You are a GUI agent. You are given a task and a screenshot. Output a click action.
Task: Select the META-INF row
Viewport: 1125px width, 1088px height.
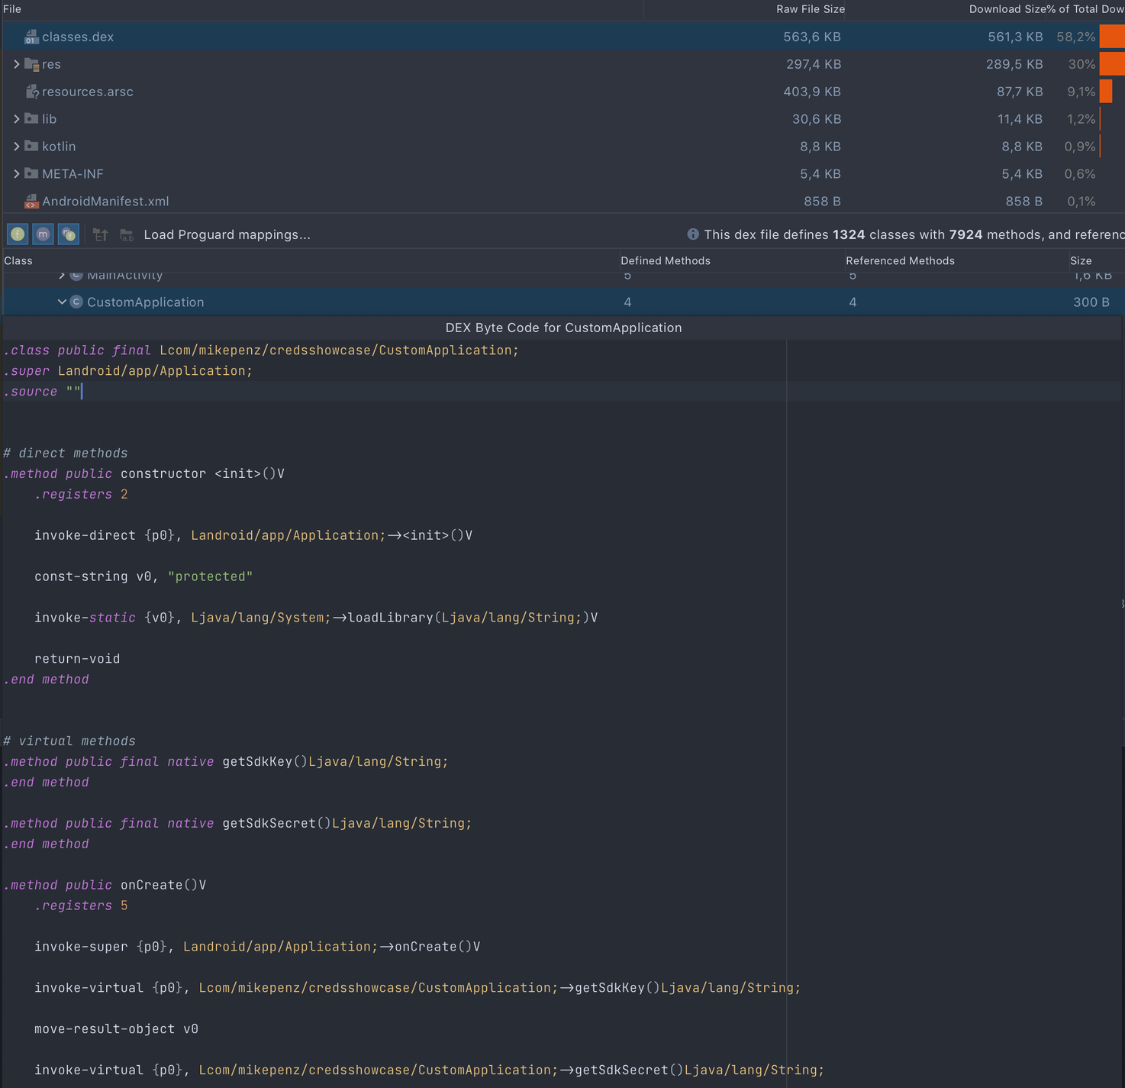click(562, 174)
